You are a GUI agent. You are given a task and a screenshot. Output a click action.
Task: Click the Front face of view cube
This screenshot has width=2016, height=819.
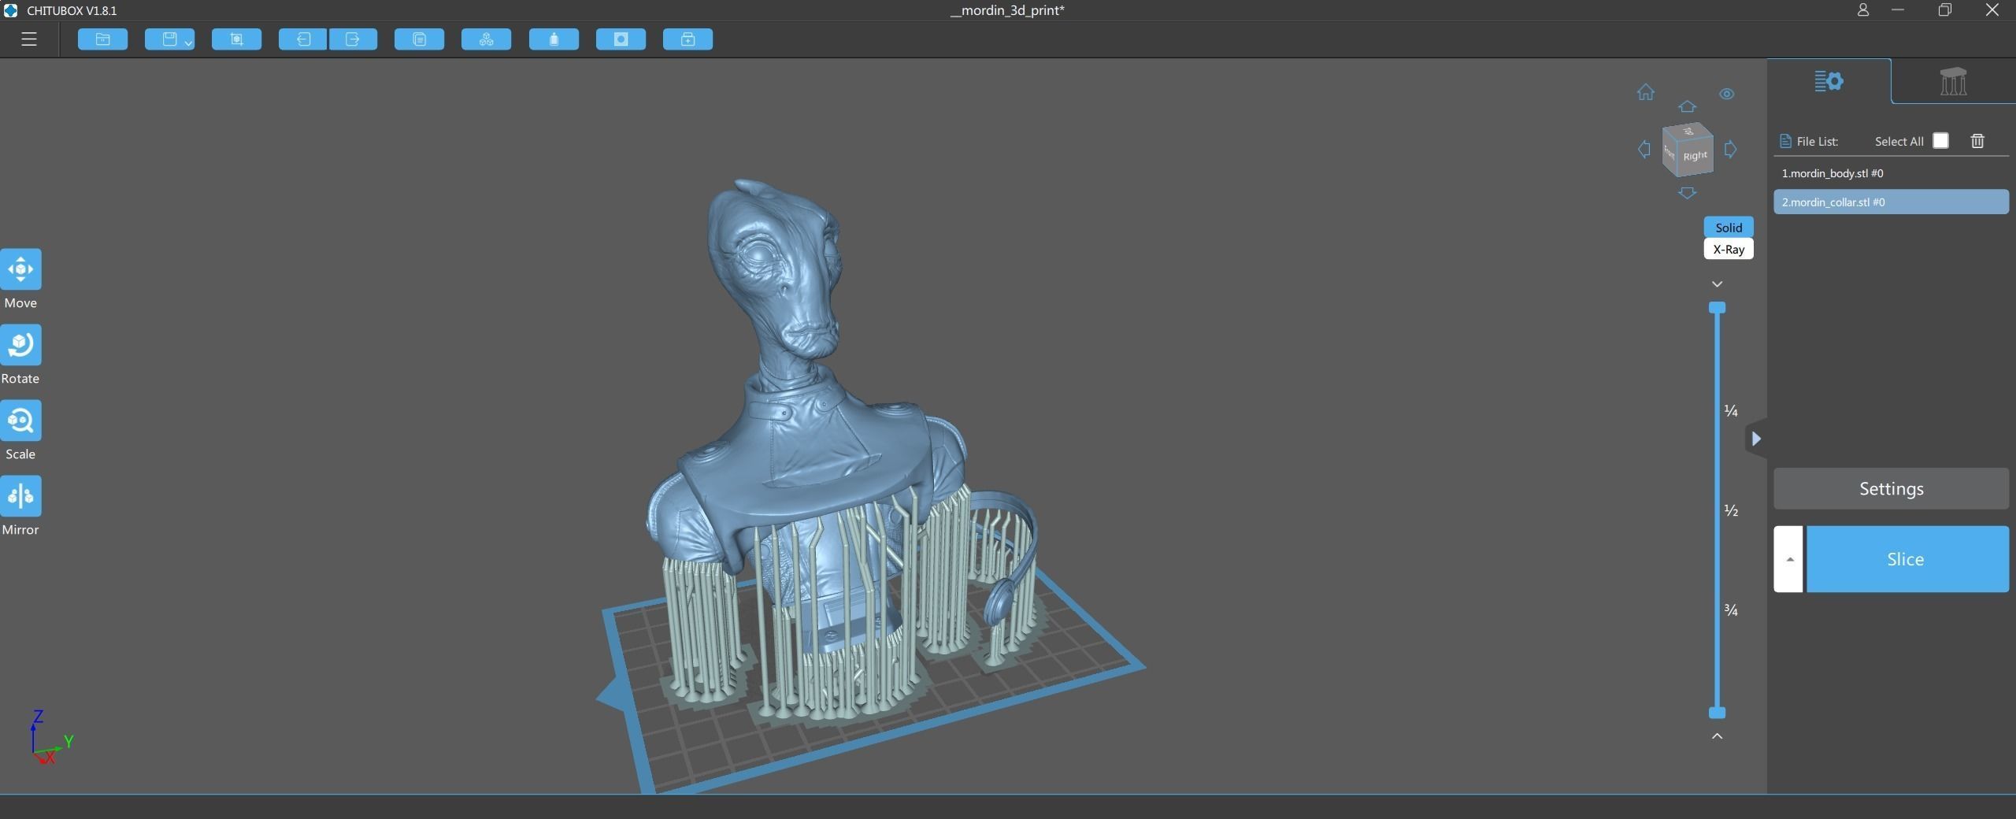coord(1670,152)
